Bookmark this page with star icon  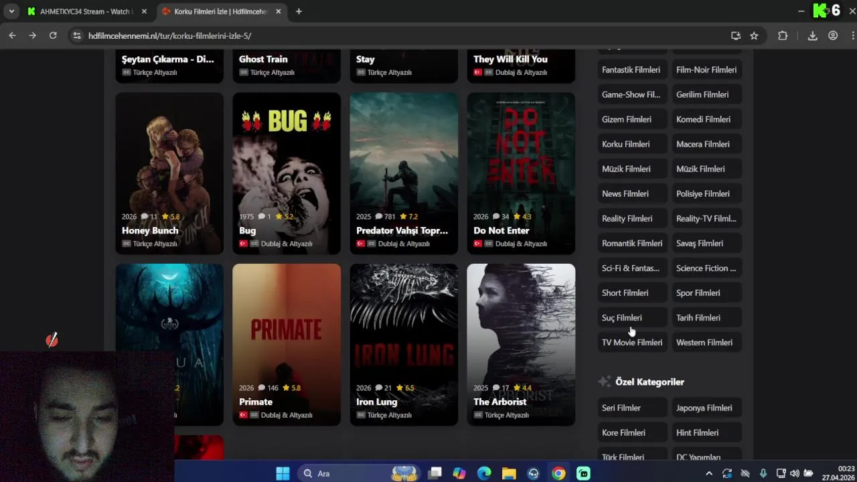pos(754,35)
